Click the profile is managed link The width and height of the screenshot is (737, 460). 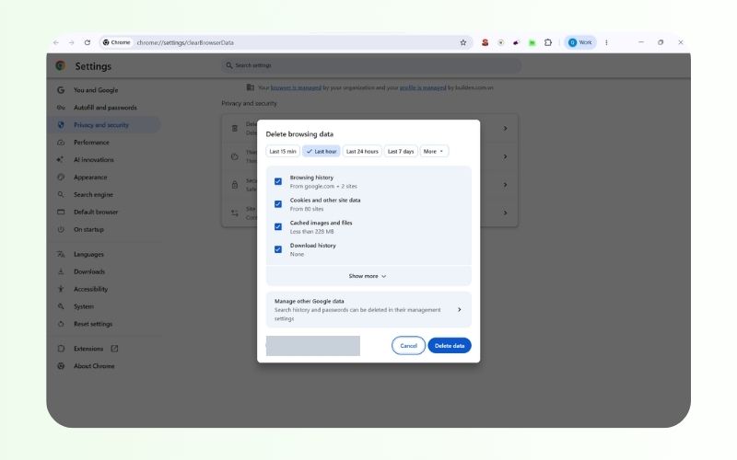[x=423, y=87]
